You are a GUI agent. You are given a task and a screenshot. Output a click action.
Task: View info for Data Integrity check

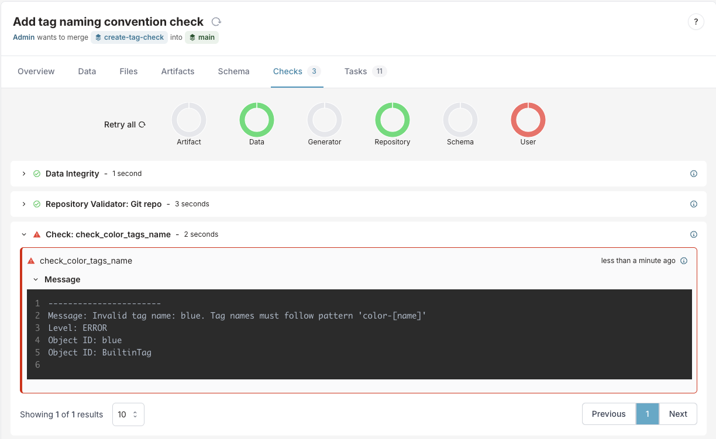click(694, 173)
